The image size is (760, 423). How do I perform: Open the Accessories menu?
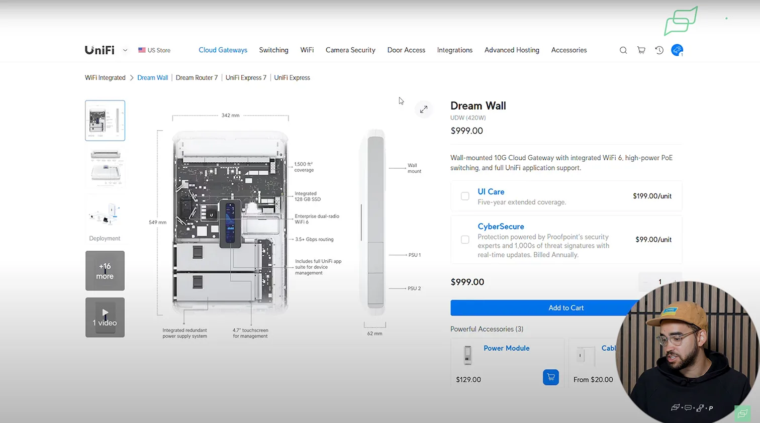[x=568, y=50]
